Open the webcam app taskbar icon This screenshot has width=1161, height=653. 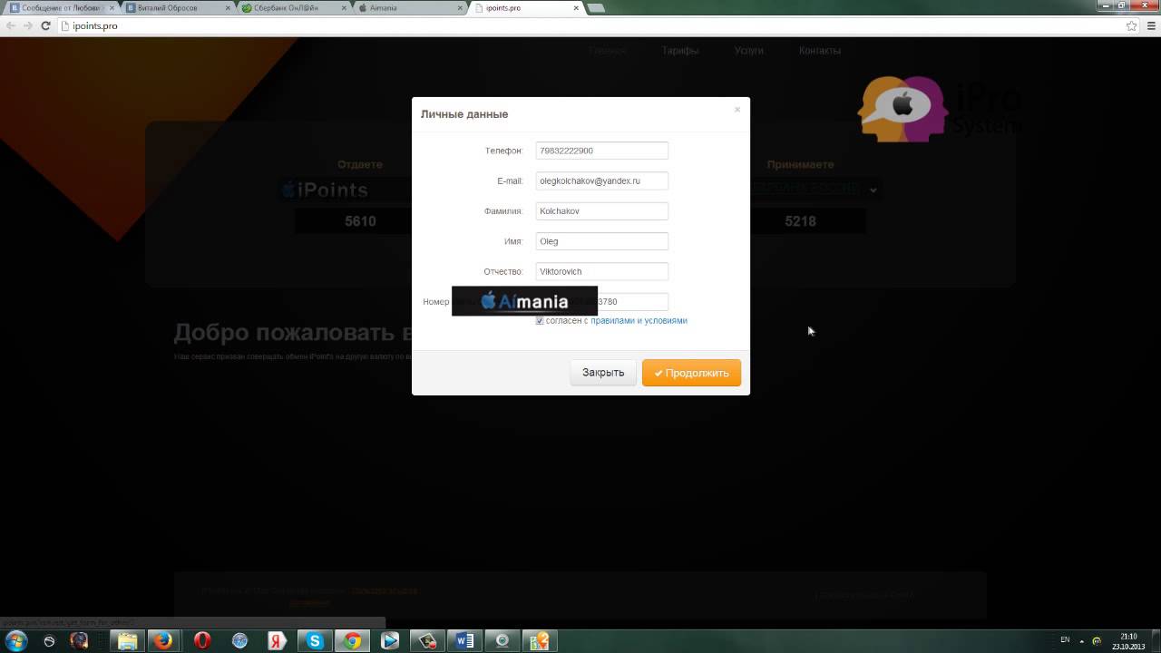pos(502,641)
